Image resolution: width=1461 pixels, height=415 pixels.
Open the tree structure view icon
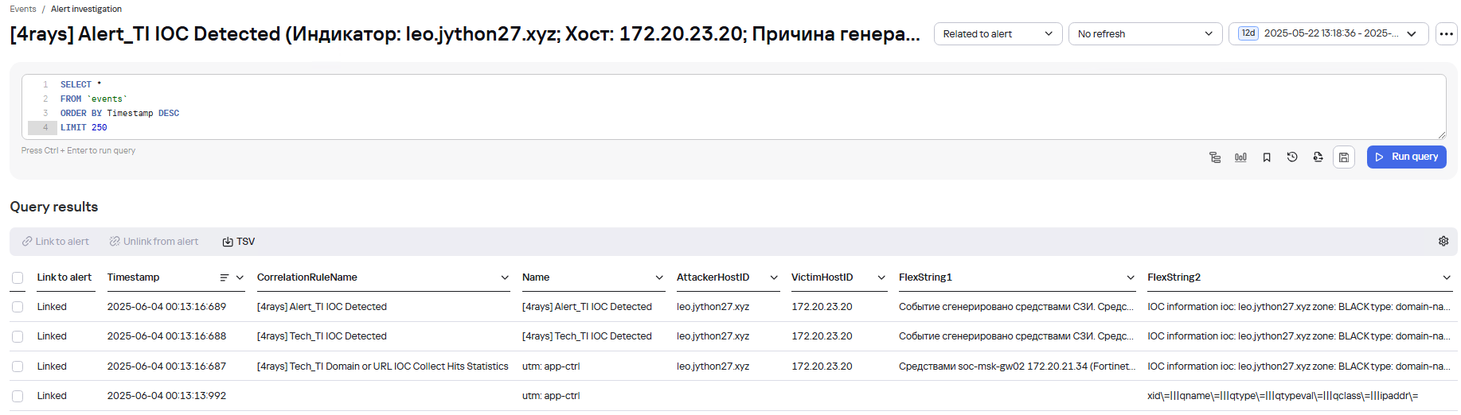(x=1215, y=157)
